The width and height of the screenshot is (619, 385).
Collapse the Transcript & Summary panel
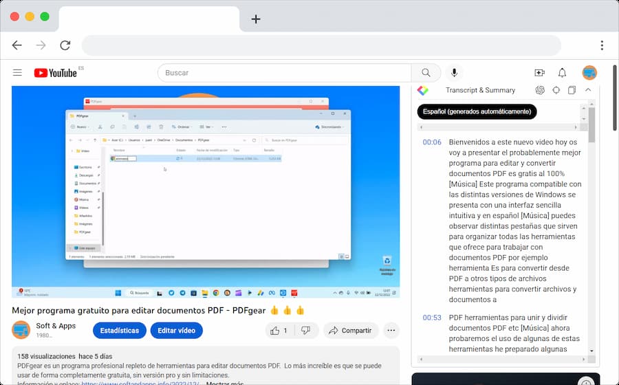[588, 90]
